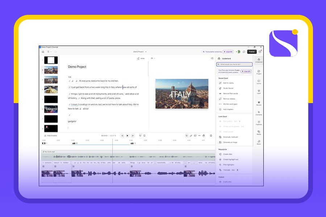Toggle the Write mode button
Viewport: 326px width, 217px height.
[141, 58]
